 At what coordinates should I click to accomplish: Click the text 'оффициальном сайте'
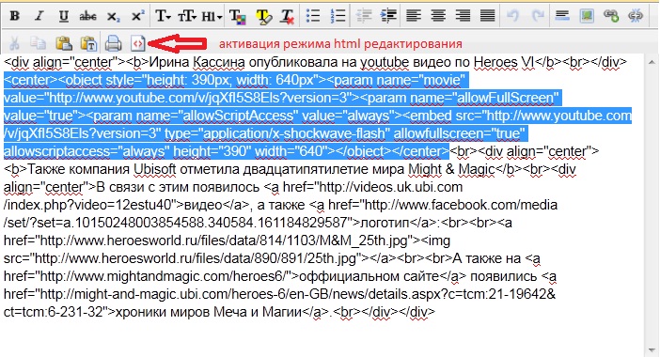click(369, 276)
